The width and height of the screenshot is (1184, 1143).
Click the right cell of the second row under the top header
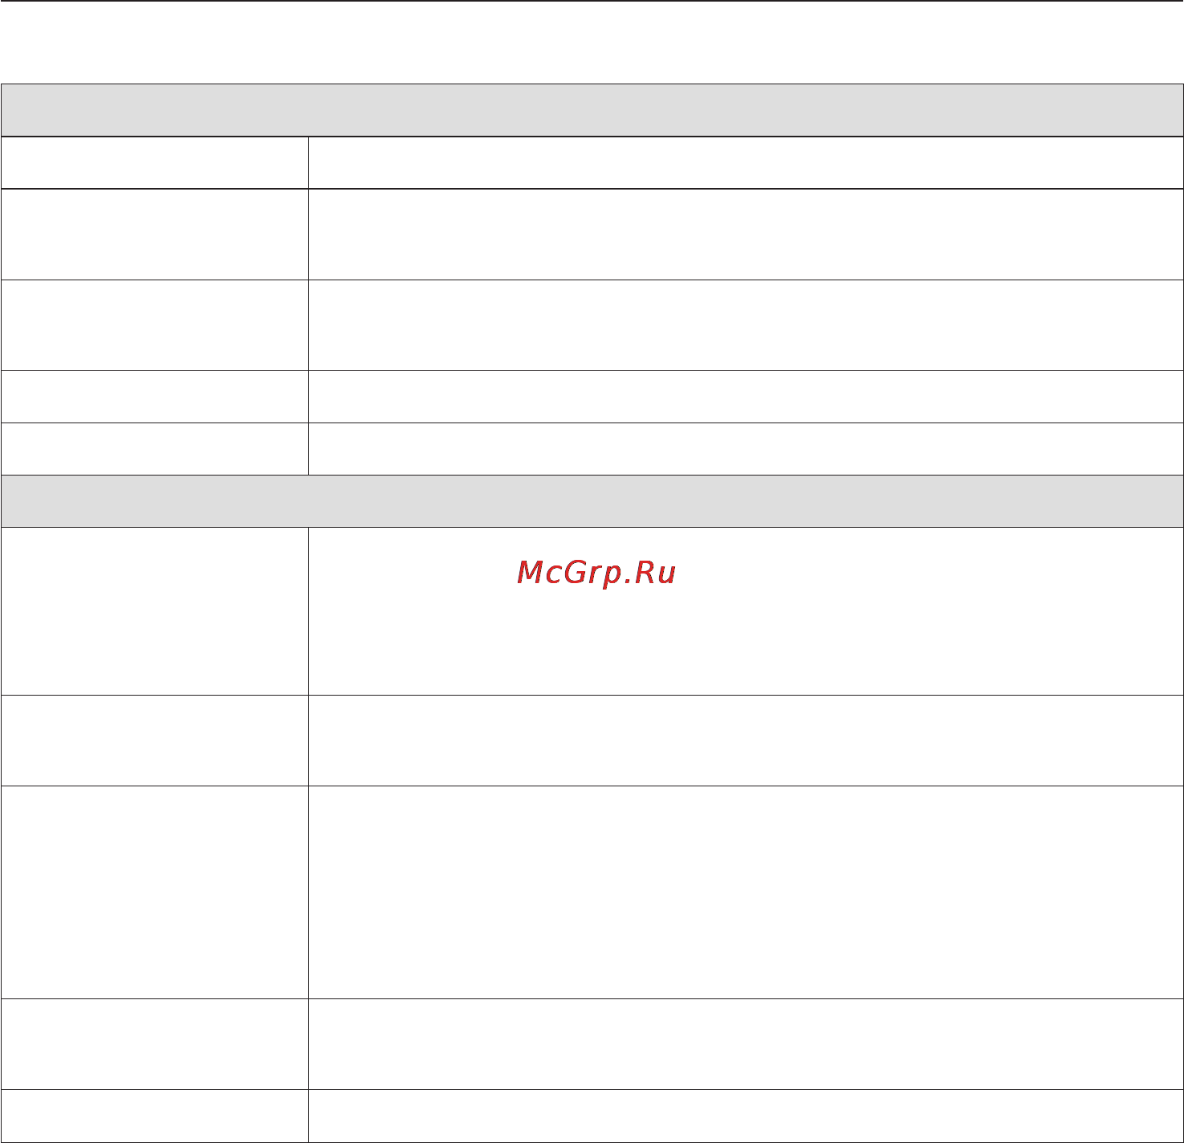pyautogui.click(x=746, y=235)
